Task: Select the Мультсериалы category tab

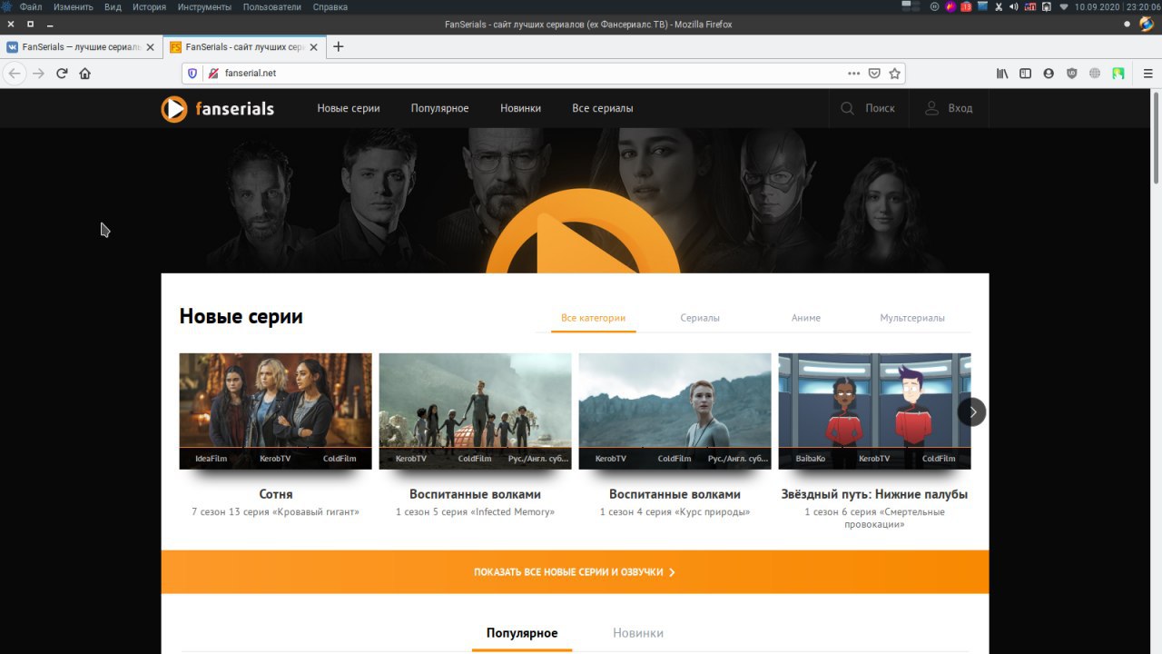Action: pos(912,318)
